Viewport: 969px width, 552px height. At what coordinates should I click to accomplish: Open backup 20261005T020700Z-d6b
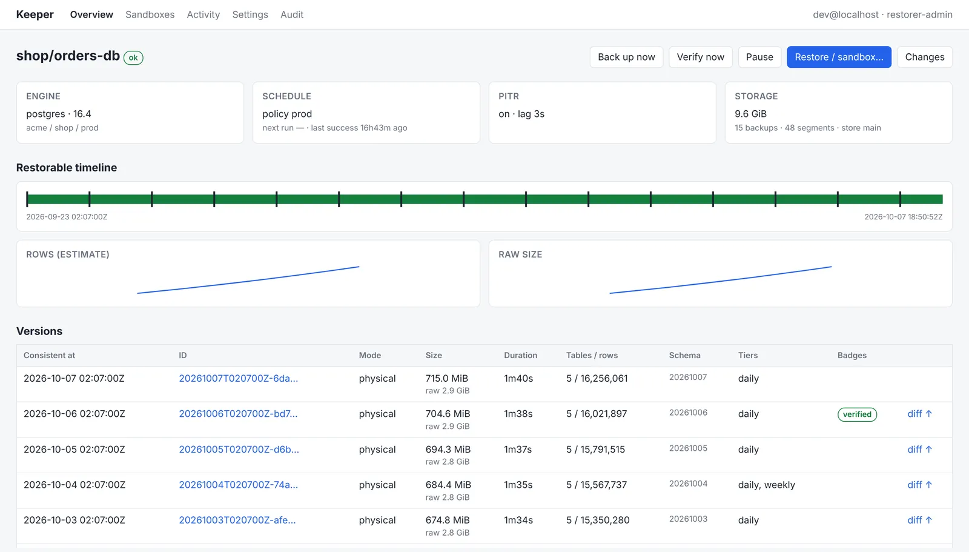239,450
